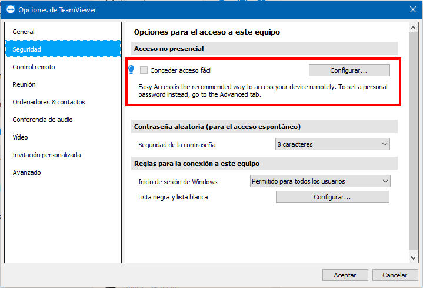Click the arrow of the 8 caracteres combo box
This screenshot has height=288, width=423.
pos(385,144)
